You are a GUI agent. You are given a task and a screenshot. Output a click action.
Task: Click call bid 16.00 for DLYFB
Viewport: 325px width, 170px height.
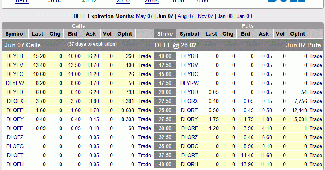tap(74, 56)
